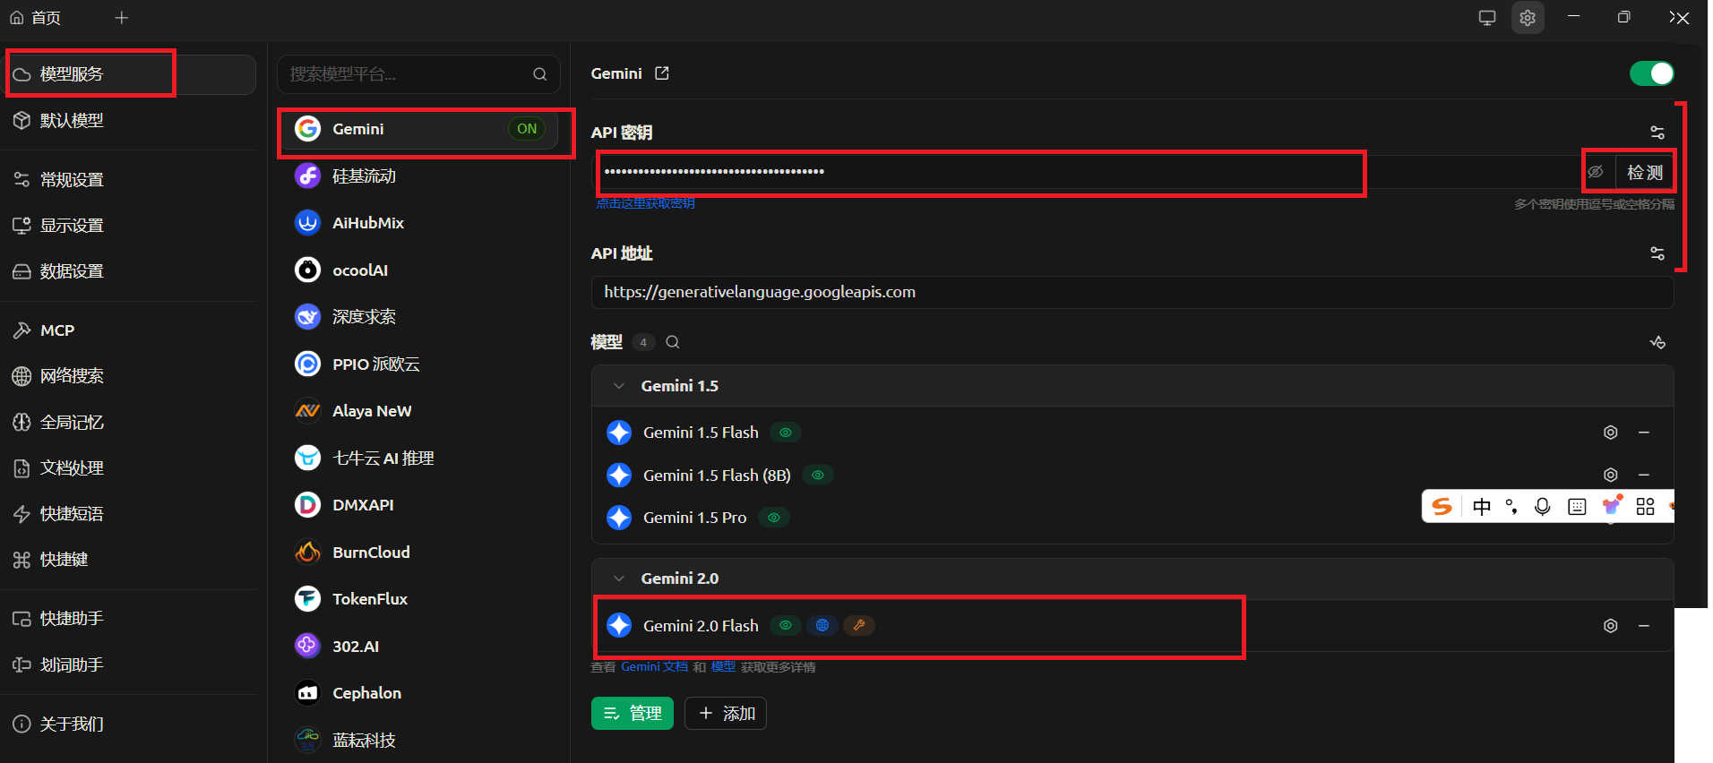Open the Gemini 文档 link
1713x763 pixels.
tap(654, 667)
